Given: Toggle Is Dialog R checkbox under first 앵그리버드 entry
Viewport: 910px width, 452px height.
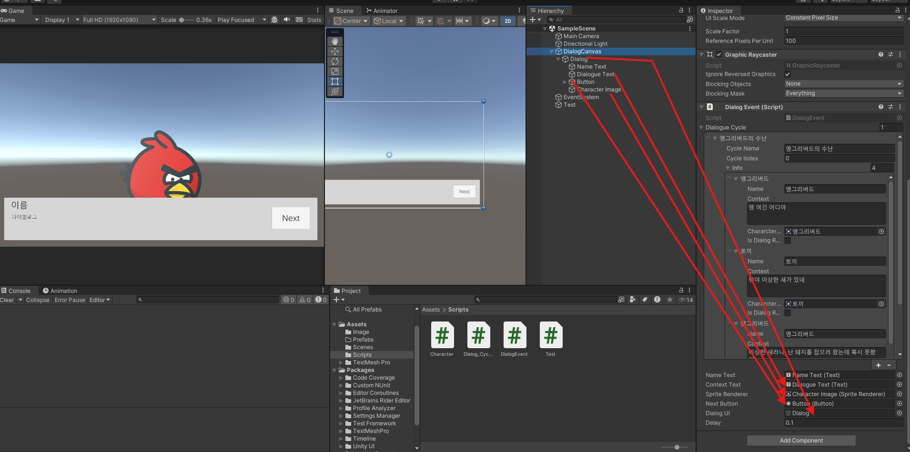Looking at the screenshot, I should pos(788,241).
